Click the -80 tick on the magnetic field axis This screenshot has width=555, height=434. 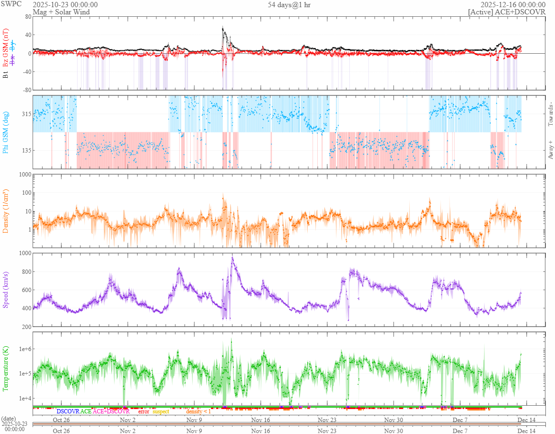27,90
